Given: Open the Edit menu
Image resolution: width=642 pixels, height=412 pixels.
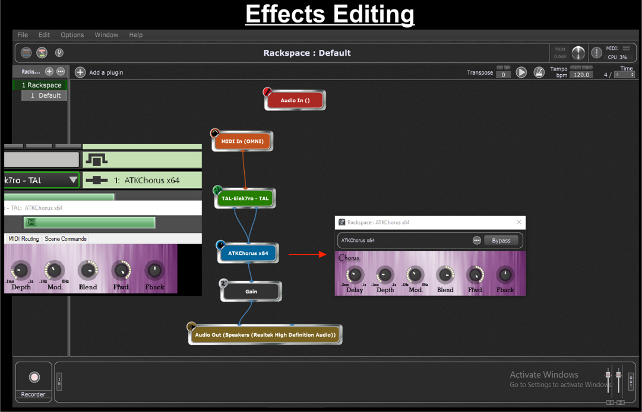Looking at the screenshot, I should [44, 35].
